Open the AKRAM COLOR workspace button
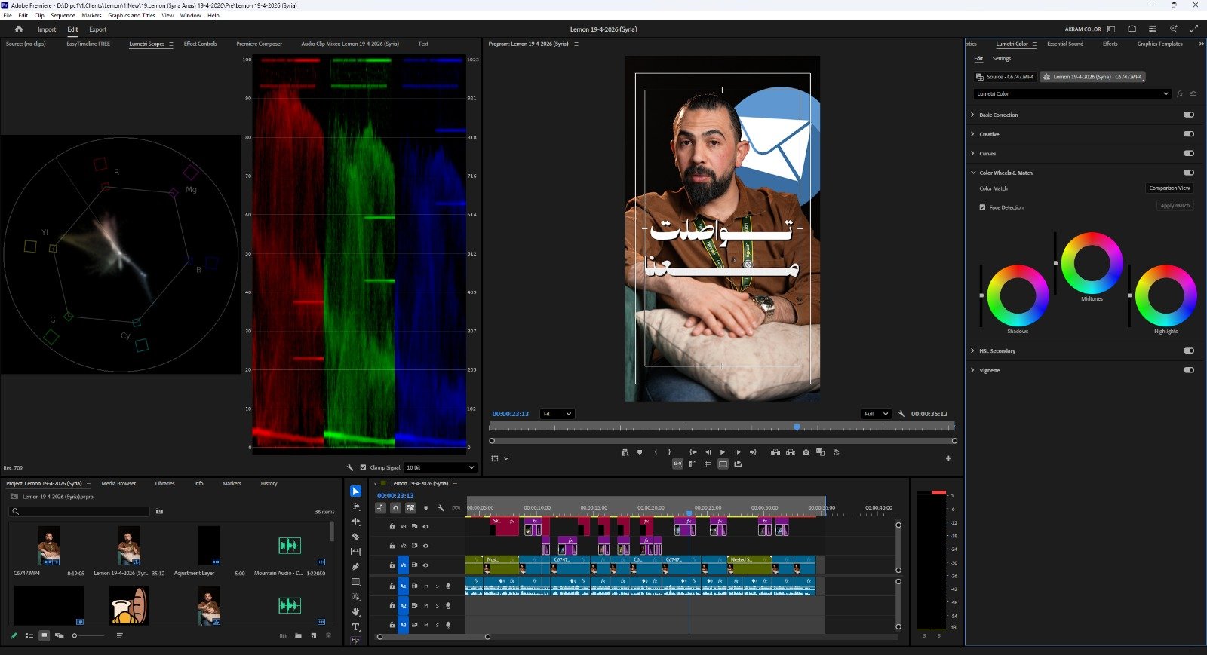This screenshot has height=655, width=1207. coord(1083,29)
